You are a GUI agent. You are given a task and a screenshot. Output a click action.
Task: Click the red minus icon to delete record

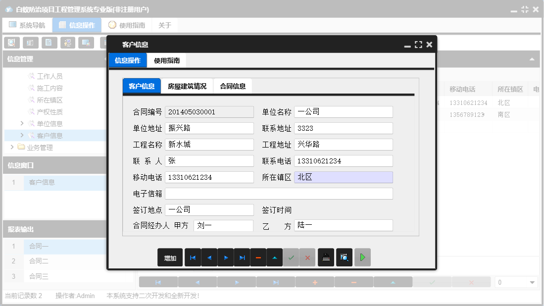pos(258,257)
